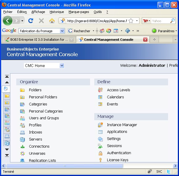Click the Universes star-burst icon
Image resolution: width=179 pixels, height=176 pixels.
(22, 154)
